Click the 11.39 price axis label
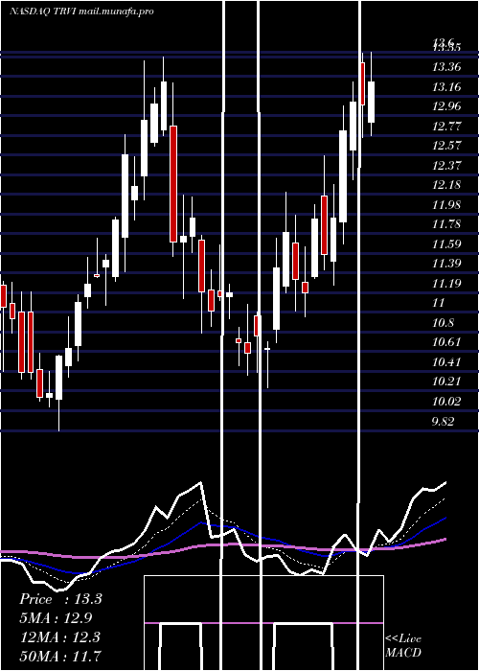 click(446, 264)
